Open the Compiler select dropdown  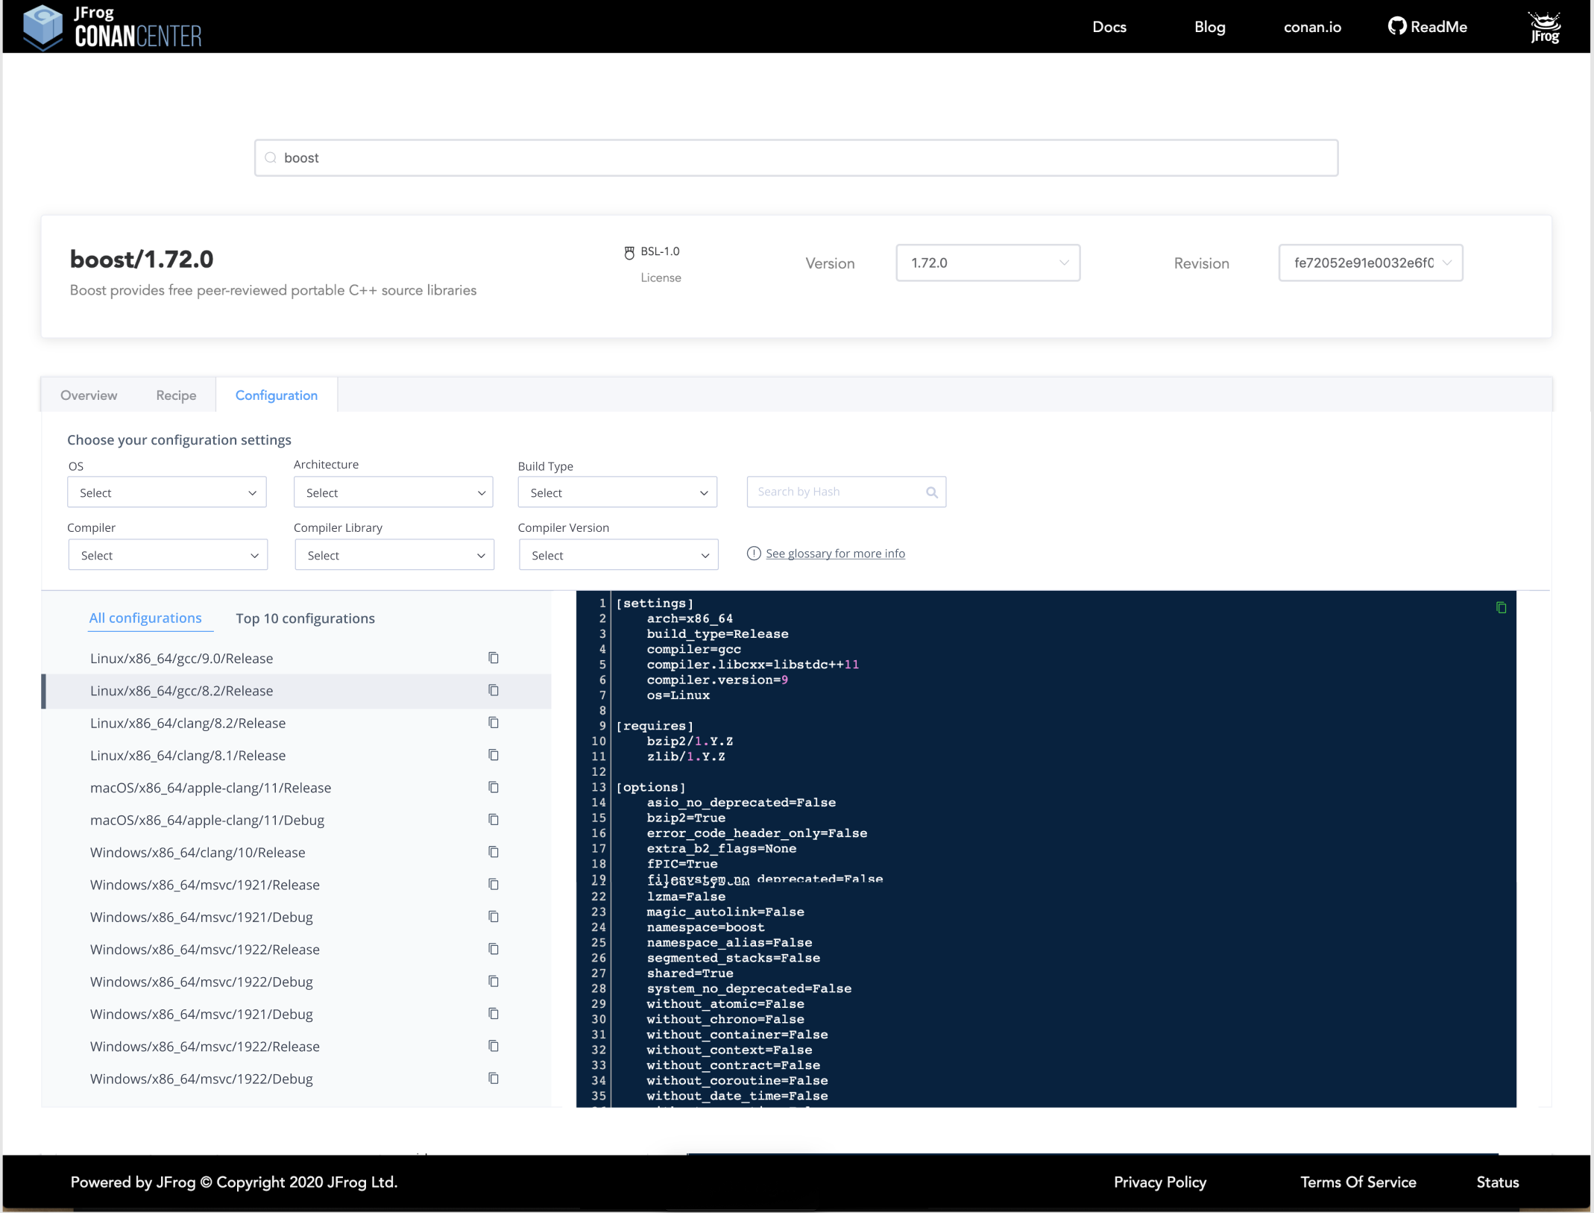point(168,555)
